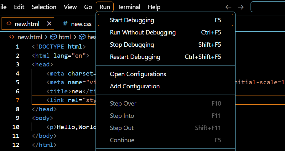Focus the command center search box
Image resolution: width=285 pixels, height=151 pixels.
(x=268, y=7)
